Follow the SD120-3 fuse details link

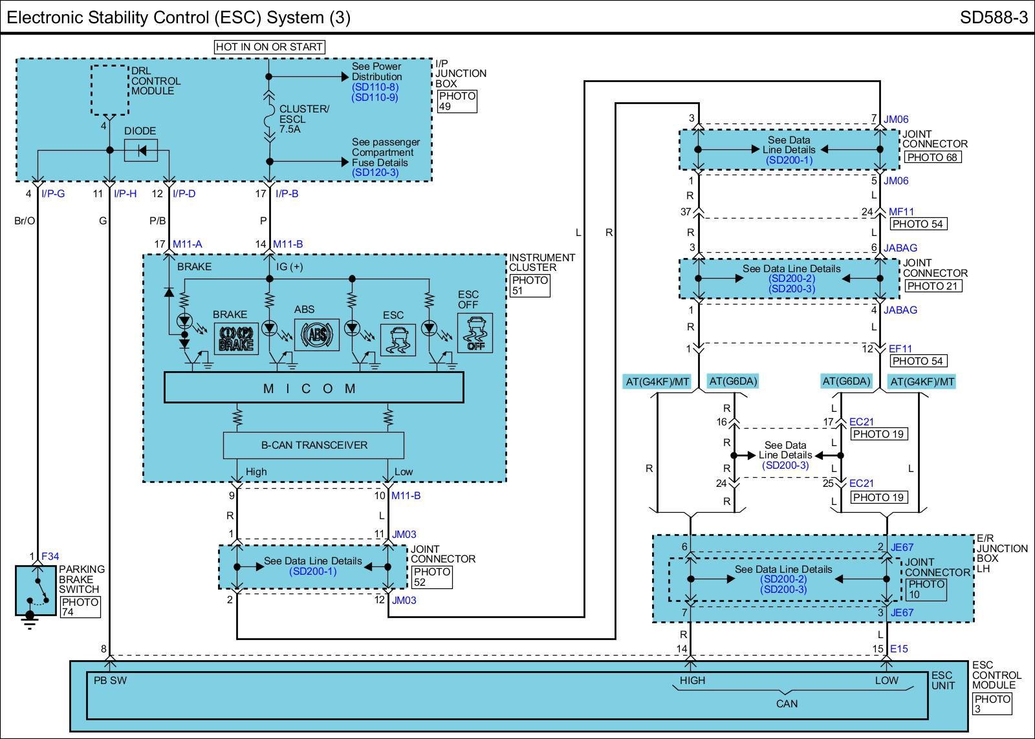[x=375, y=173]
